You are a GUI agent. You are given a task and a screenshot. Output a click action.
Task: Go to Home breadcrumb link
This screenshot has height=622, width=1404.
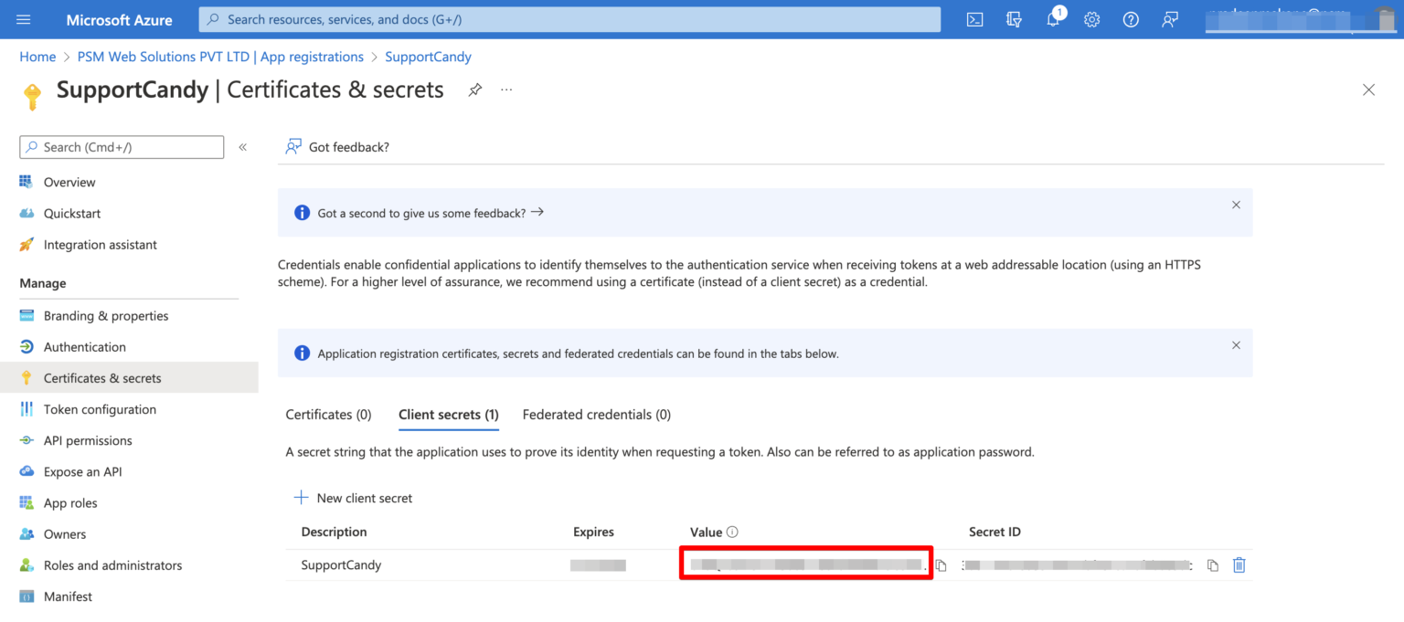pyautogui.click(x=37, y=57)
